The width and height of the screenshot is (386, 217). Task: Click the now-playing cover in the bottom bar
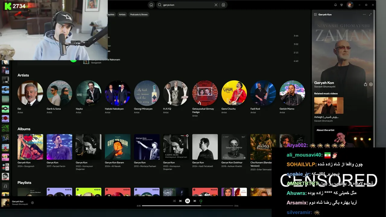tap(5, 203)
